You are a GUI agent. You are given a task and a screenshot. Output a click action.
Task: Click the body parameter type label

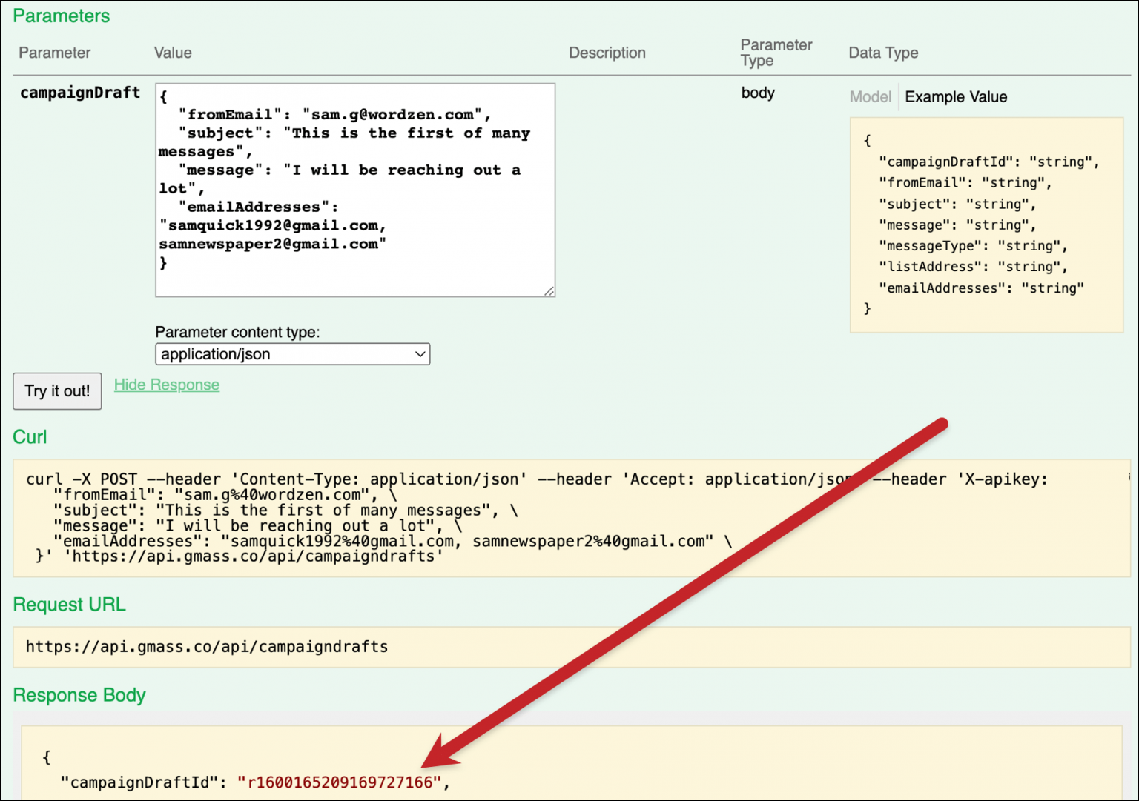[x=757, y=93]
